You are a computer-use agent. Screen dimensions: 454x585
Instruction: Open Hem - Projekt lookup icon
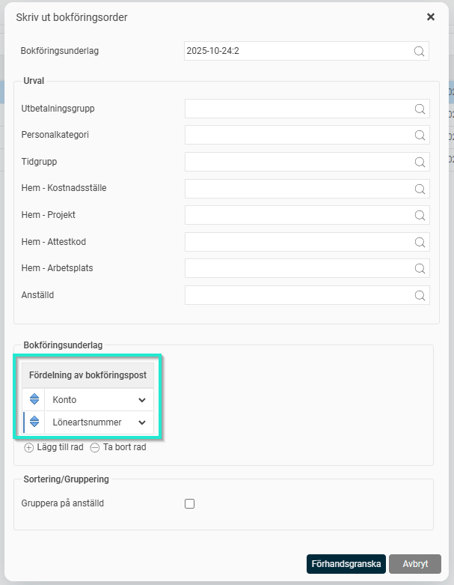pos(420,216)
